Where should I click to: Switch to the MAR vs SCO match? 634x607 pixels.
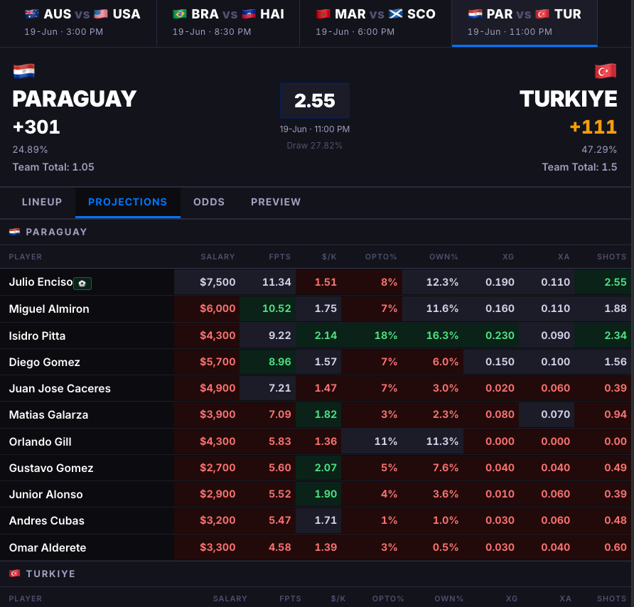click(375, 23)
